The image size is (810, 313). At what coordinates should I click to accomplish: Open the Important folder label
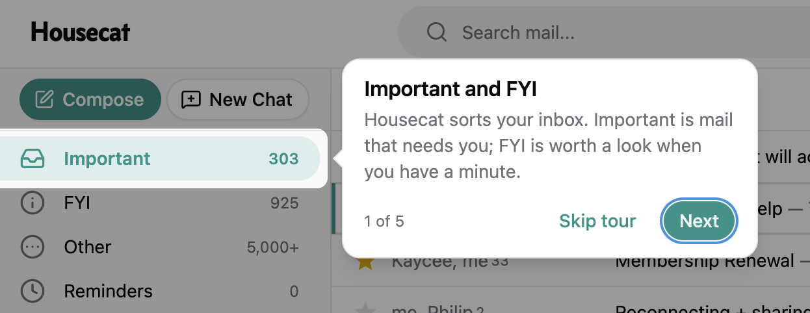pyautogui.click(x=107, y=158)
